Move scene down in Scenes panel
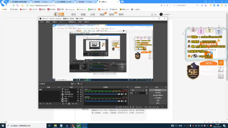The image size is (228, 128). [50, 104]
